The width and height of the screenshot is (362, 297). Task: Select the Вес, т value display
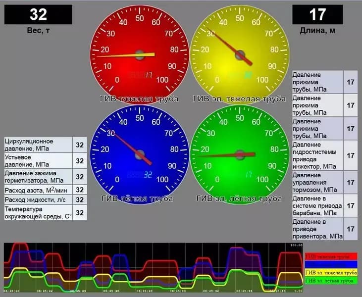(x=38, y=14)
